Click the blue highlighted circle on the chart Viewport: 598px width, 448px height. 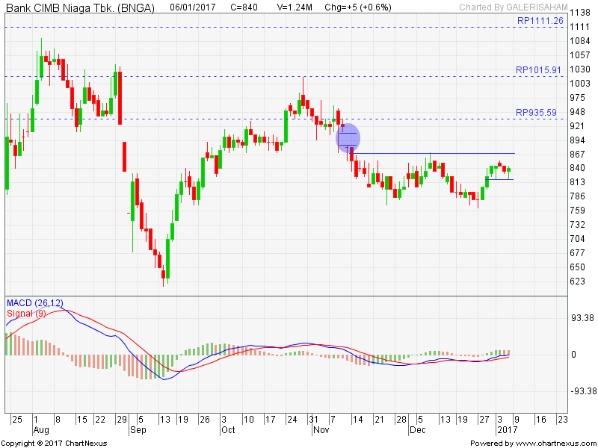pyautogui.click(x=348, y=137)
